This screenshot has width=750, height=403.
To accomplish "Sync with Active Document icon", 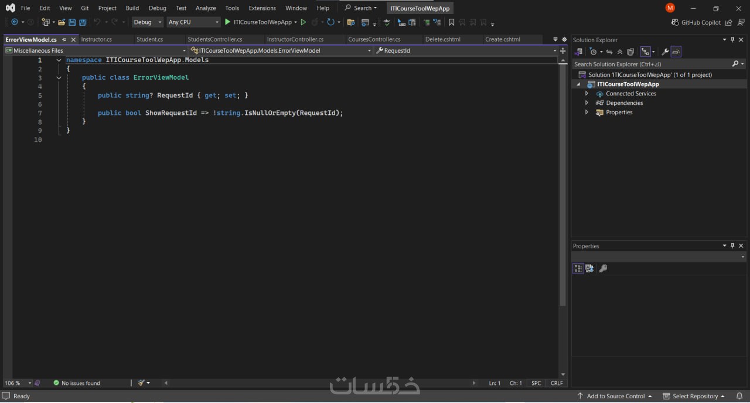I will click(609, 52).
